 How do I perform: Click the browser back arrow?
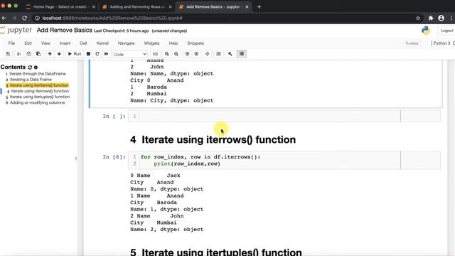[x=4, y=18]
